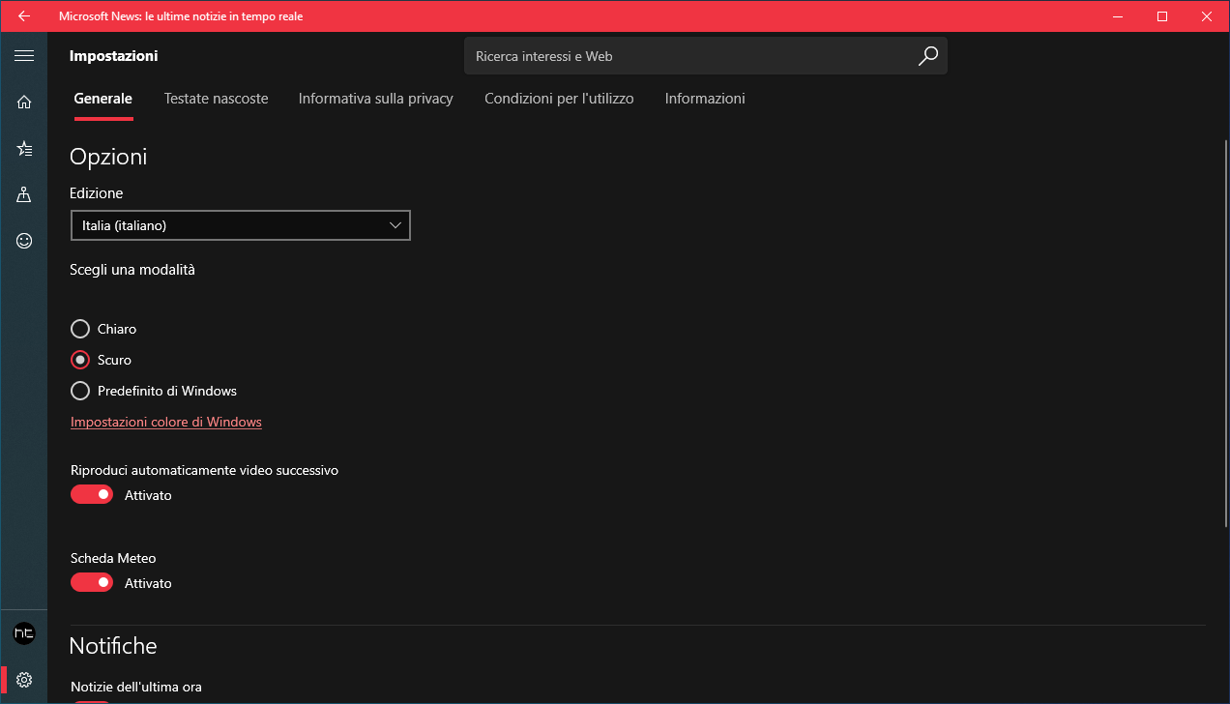Open Impostazioni colore di Windows link
The width and height of the screenshot is (1230, 704).
165,422
